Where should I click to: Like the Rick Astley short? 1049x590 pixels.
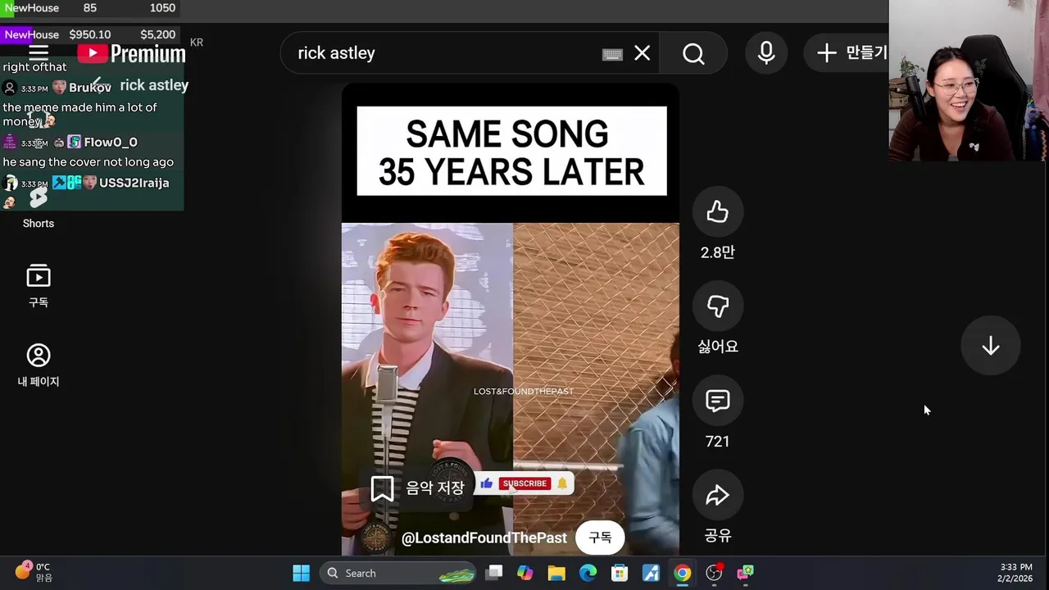tap(717, 212)
